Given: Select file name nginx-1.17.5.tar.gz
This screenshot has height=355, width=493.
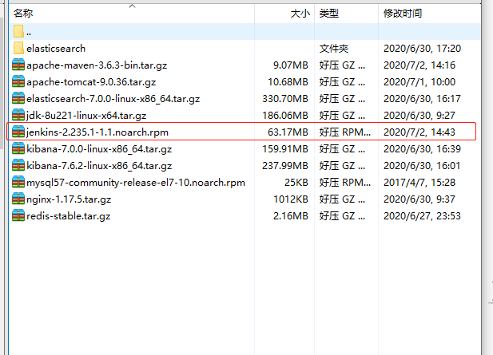Looking at the screenshot, I should point(69,199).
